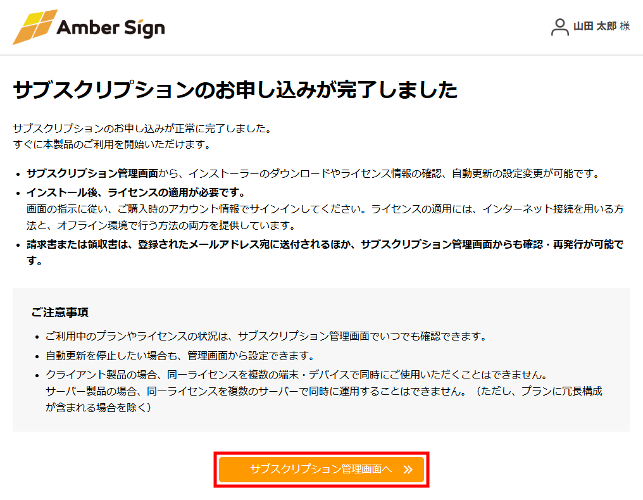This screenshot has width=643, height=500.
Task: Click the account icon next to 山田 太郎
Action: pos(559,27)
